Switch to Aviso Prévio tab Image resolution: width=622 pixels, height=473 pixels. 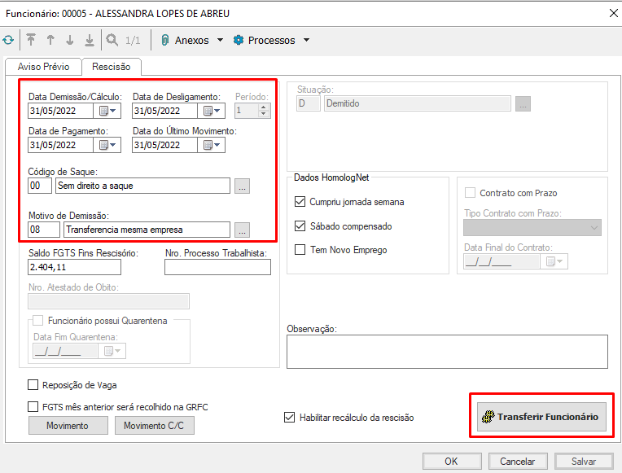click(43, 67)
